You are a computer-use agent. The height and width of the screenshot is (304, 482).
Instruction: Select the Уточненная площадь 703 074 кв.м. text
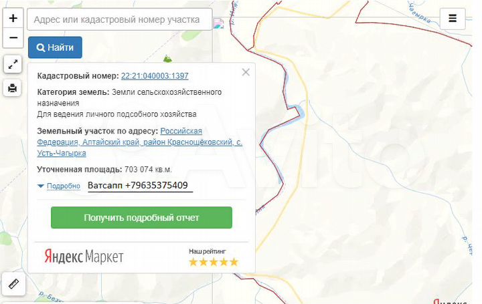click(x=104, y=170)
